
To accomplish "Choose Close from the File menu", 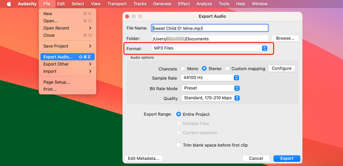I will (67, 36).
